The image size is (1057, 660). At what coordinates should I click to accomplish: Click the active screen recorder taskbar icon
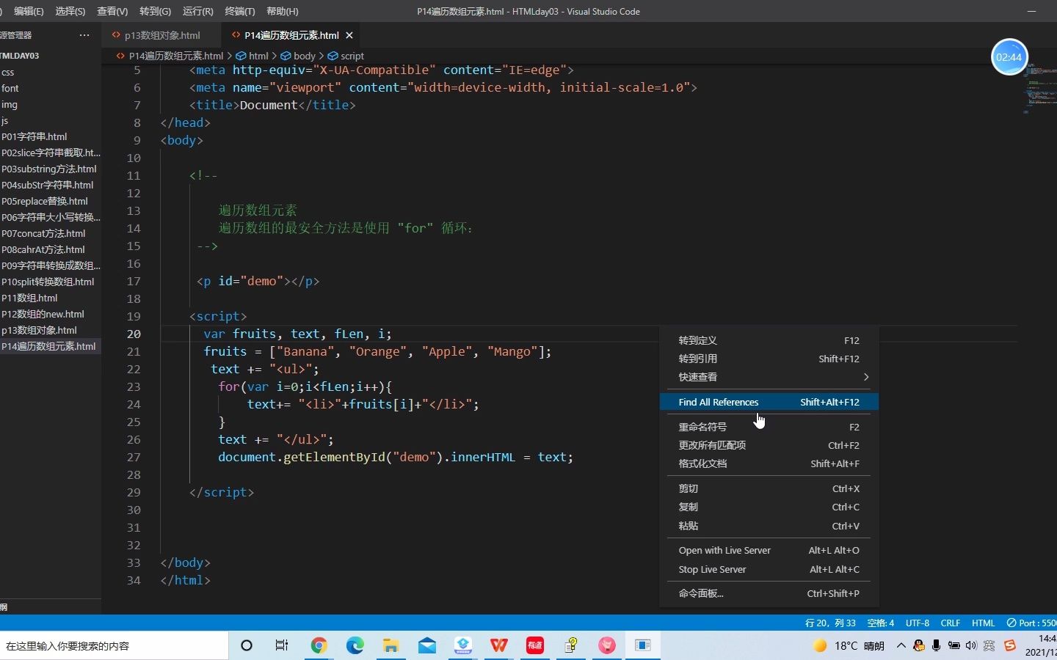(643, 645)
